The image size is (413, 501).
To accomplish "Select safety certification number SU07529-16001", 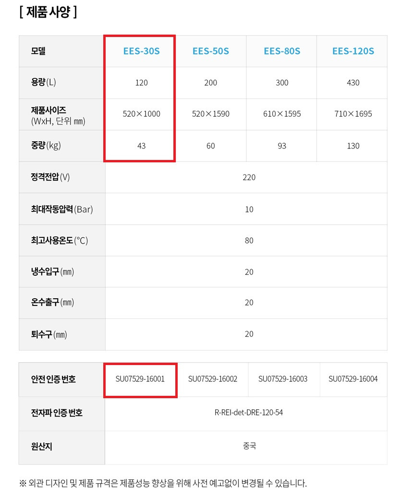I will (140, 379).
